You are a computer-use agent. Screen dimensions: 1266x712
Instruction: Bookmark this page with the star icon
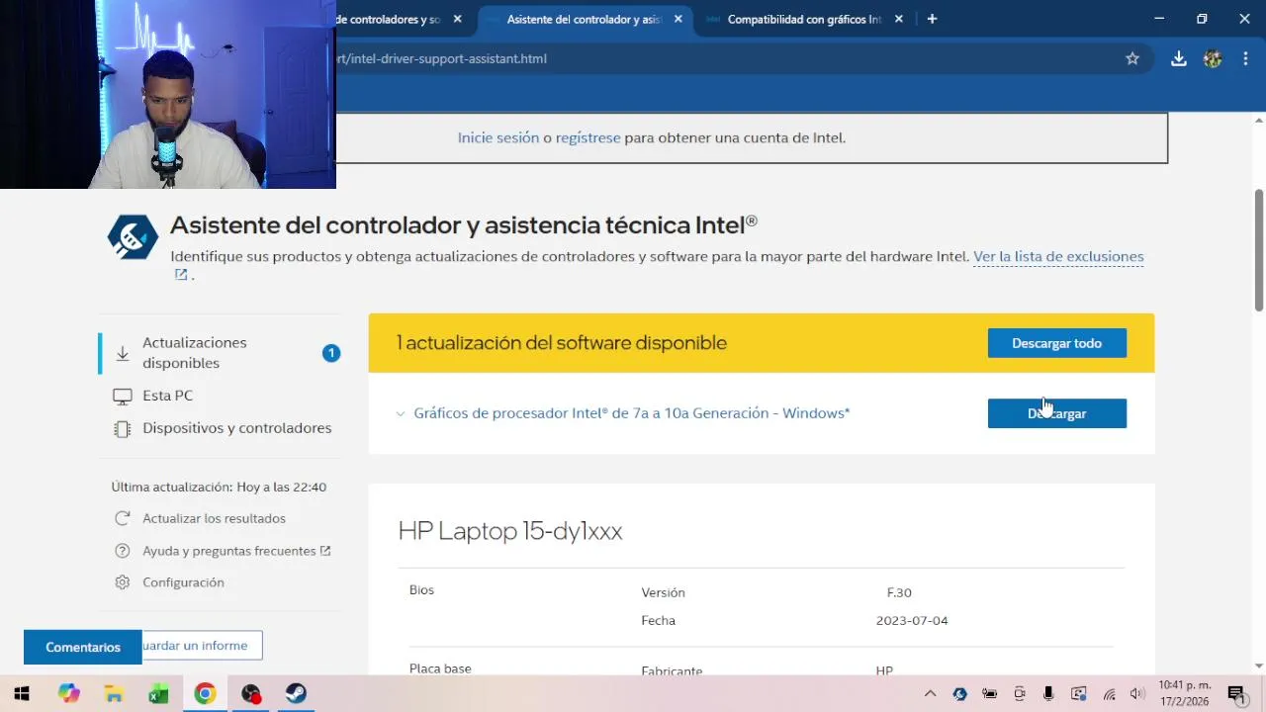tap(1132, 58)
